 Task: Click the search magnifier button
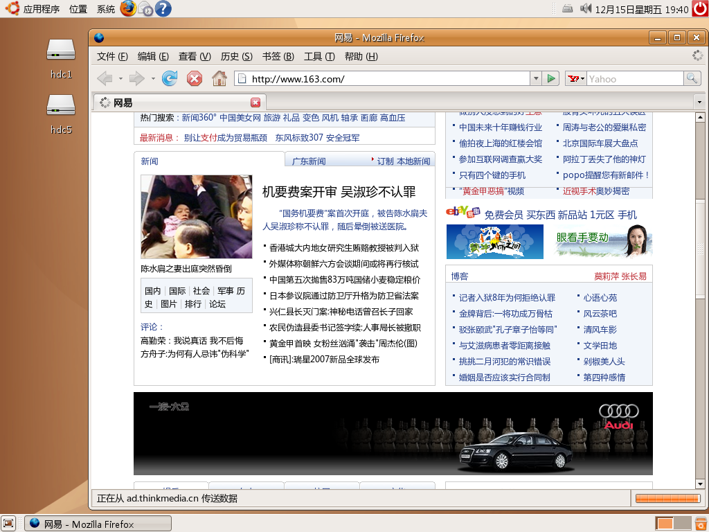point(692,79)
